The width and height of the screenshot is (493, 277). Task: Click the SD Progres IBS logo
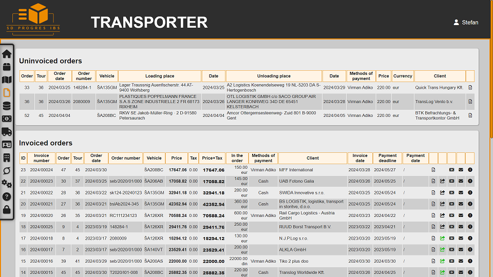coord(33,18)
